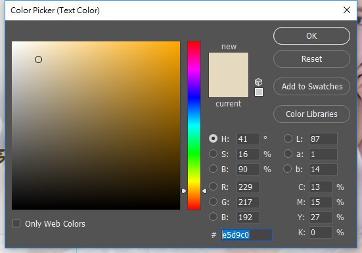Click the web-safe color square below the cube
The image size is (362, 253).
(x=259, y=92)
